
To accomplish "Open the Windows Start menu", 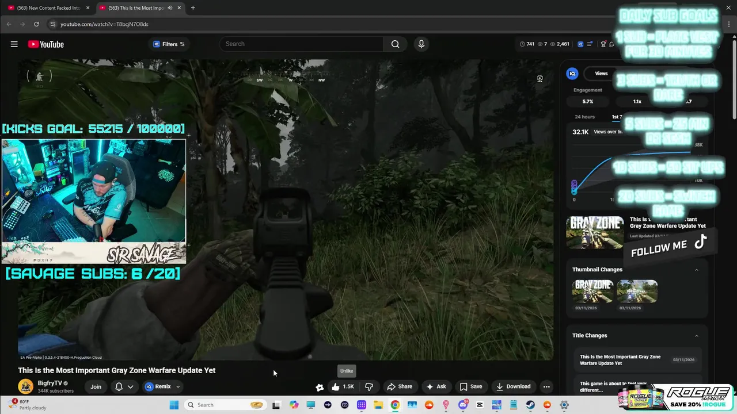I will click(x=174, y=405).
